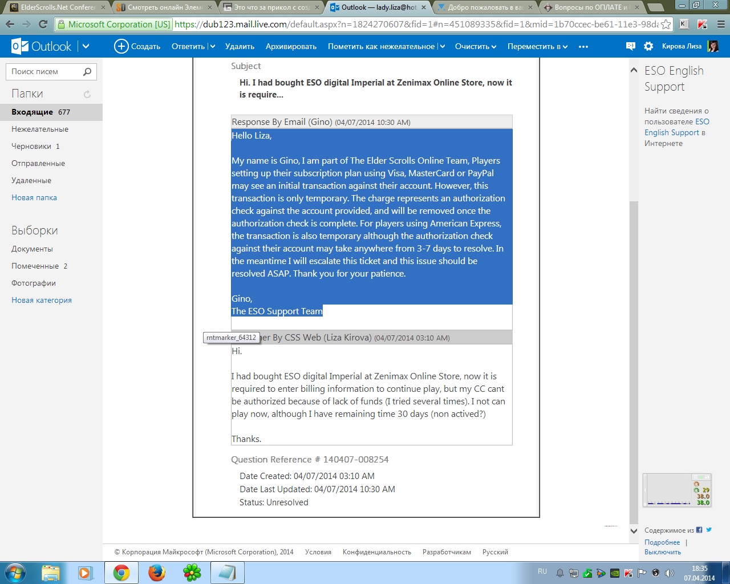Archive the email with Архивировать

coord(291,46)
